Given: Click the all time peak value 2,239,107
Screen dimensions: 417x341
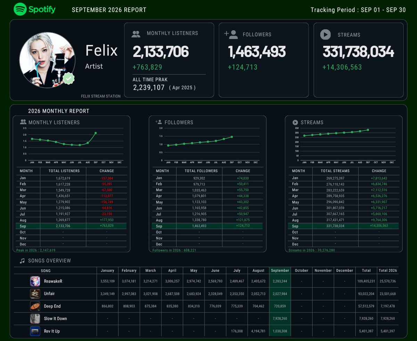Looking at the screenshot, I should pyautogui.click(x=149, y=87).
